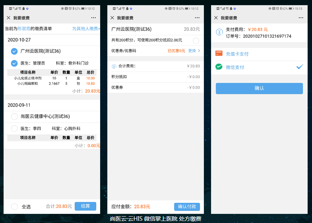Tap the 小计: 20.83元 subtotal
Image resolution: width=312 pixels, height=223 pixels.
pos(86,91)
